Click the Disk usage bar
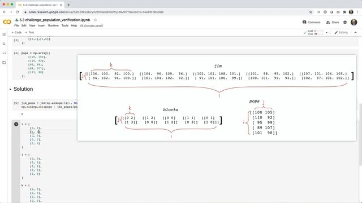Screen dimensions: 362x203 (x=319, y=34)
